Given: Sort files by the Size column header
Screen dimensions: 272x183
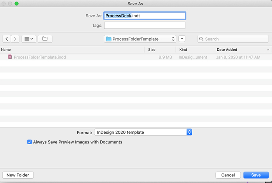Looking at the screenshot, I should (x=152, y=50).
